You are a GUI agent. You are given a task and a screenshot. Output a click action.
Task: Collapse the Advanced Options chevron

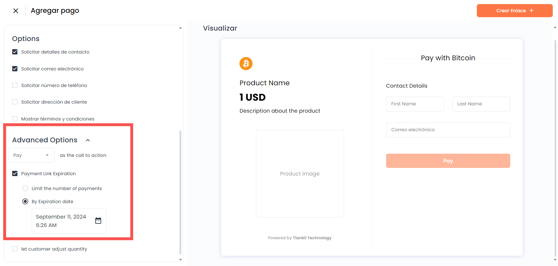click(x=88, y=140)
